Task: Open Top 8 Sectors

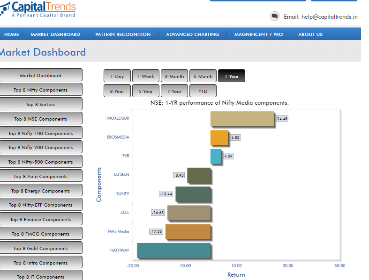Action: tap(40, 104)
